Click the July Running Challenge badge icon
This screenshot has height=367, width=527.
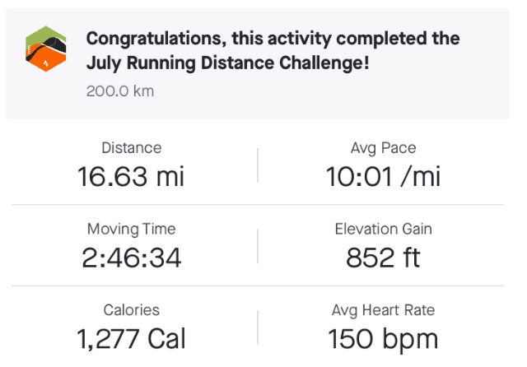(46, 49)
